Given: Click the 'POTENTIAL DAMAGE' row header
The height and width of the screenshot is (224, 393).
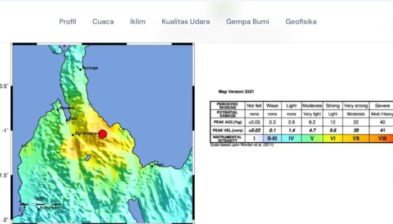Looking at the screenshot, I should pyautogui.click(x=227, y=114).
